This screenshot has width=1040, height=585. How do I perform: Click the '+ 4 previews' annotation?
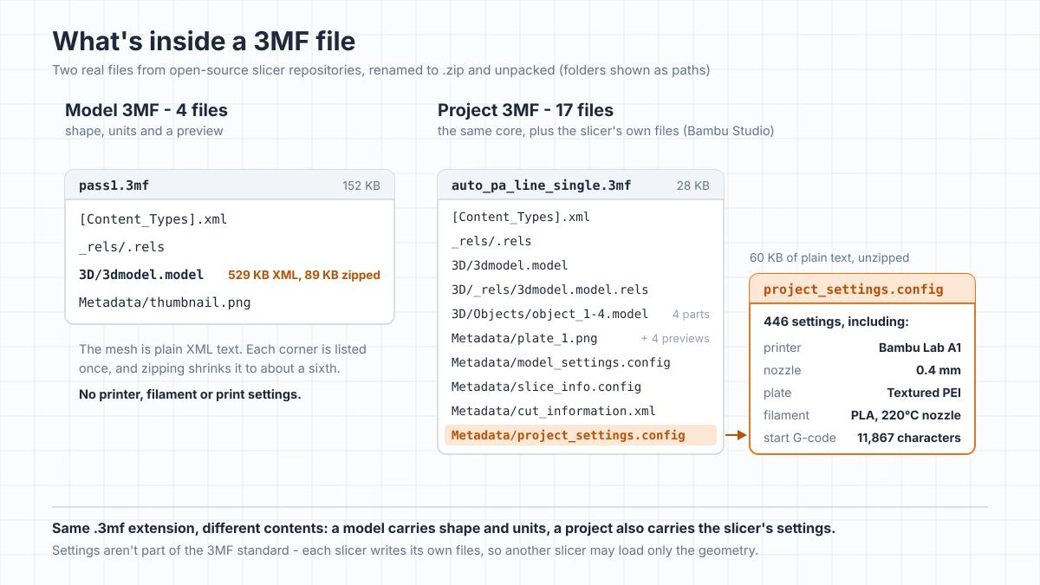pyautogui.click(x=675, y=339)
